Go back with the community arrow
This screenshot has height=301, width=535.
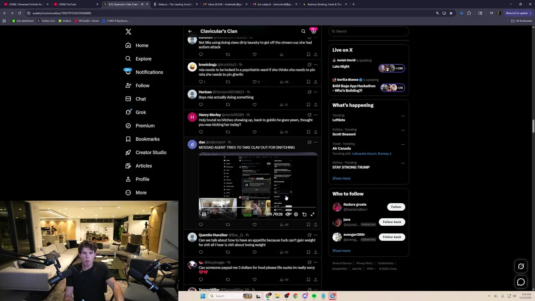(x=190, y=31)
